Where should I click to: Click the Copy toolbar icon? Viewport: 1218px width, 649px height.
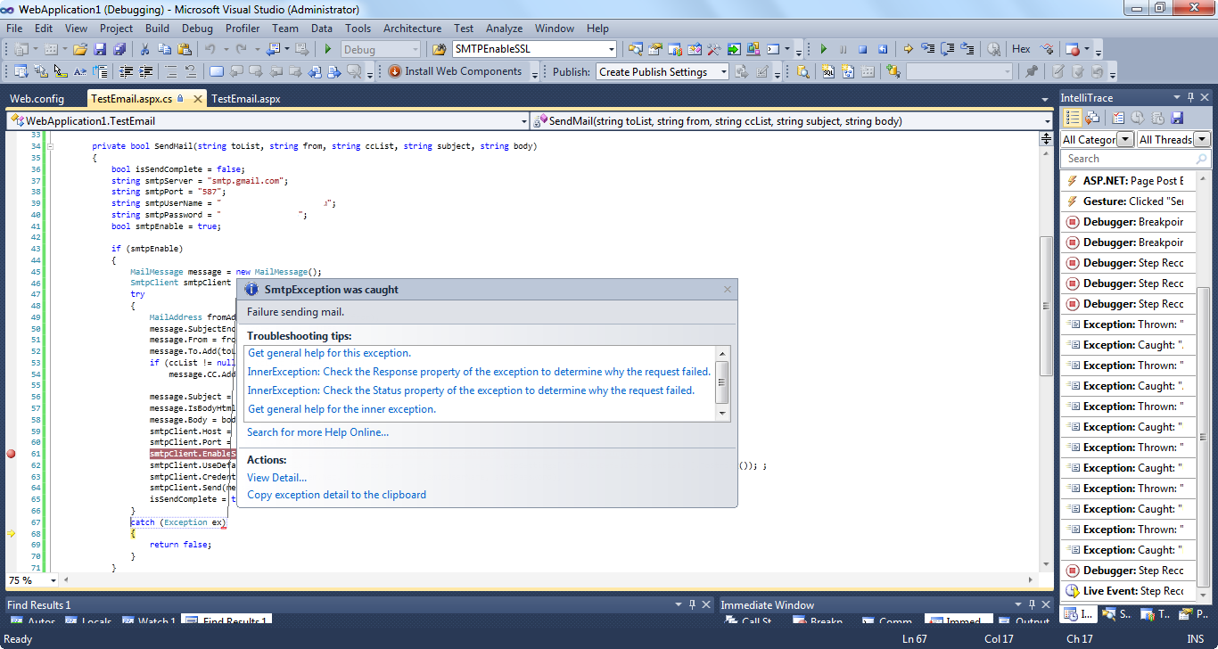pos(165,49)
